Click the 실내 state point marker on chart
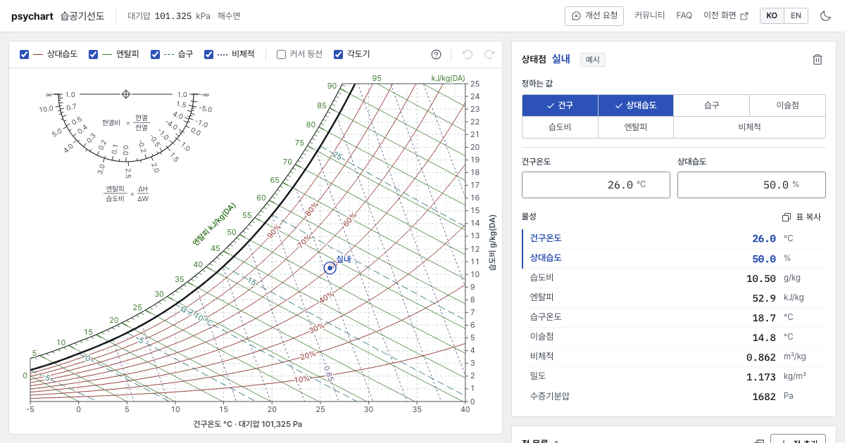The height and width of the screenshot is (443, 845). click(x=330, y=268)
